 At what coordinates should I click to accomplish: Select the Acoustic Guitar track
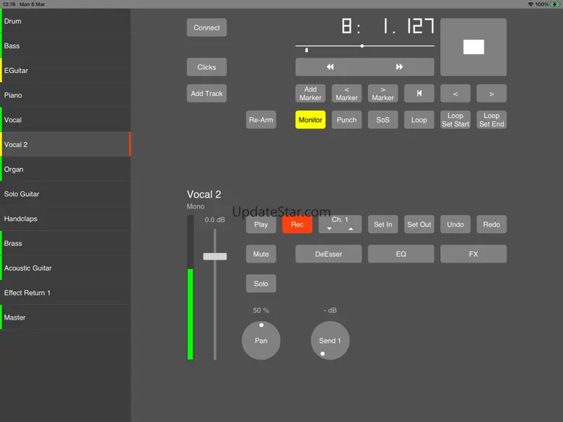pyautogui.click(x=66, y=268)
